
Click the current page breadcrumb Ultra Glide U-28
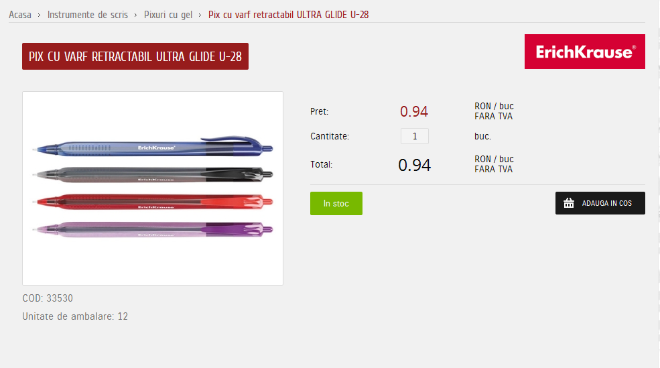(288, 15)
